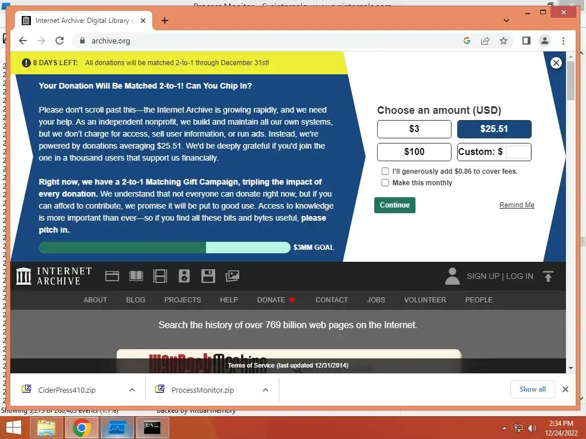Open the ABOUT menu item

(96, 300)
